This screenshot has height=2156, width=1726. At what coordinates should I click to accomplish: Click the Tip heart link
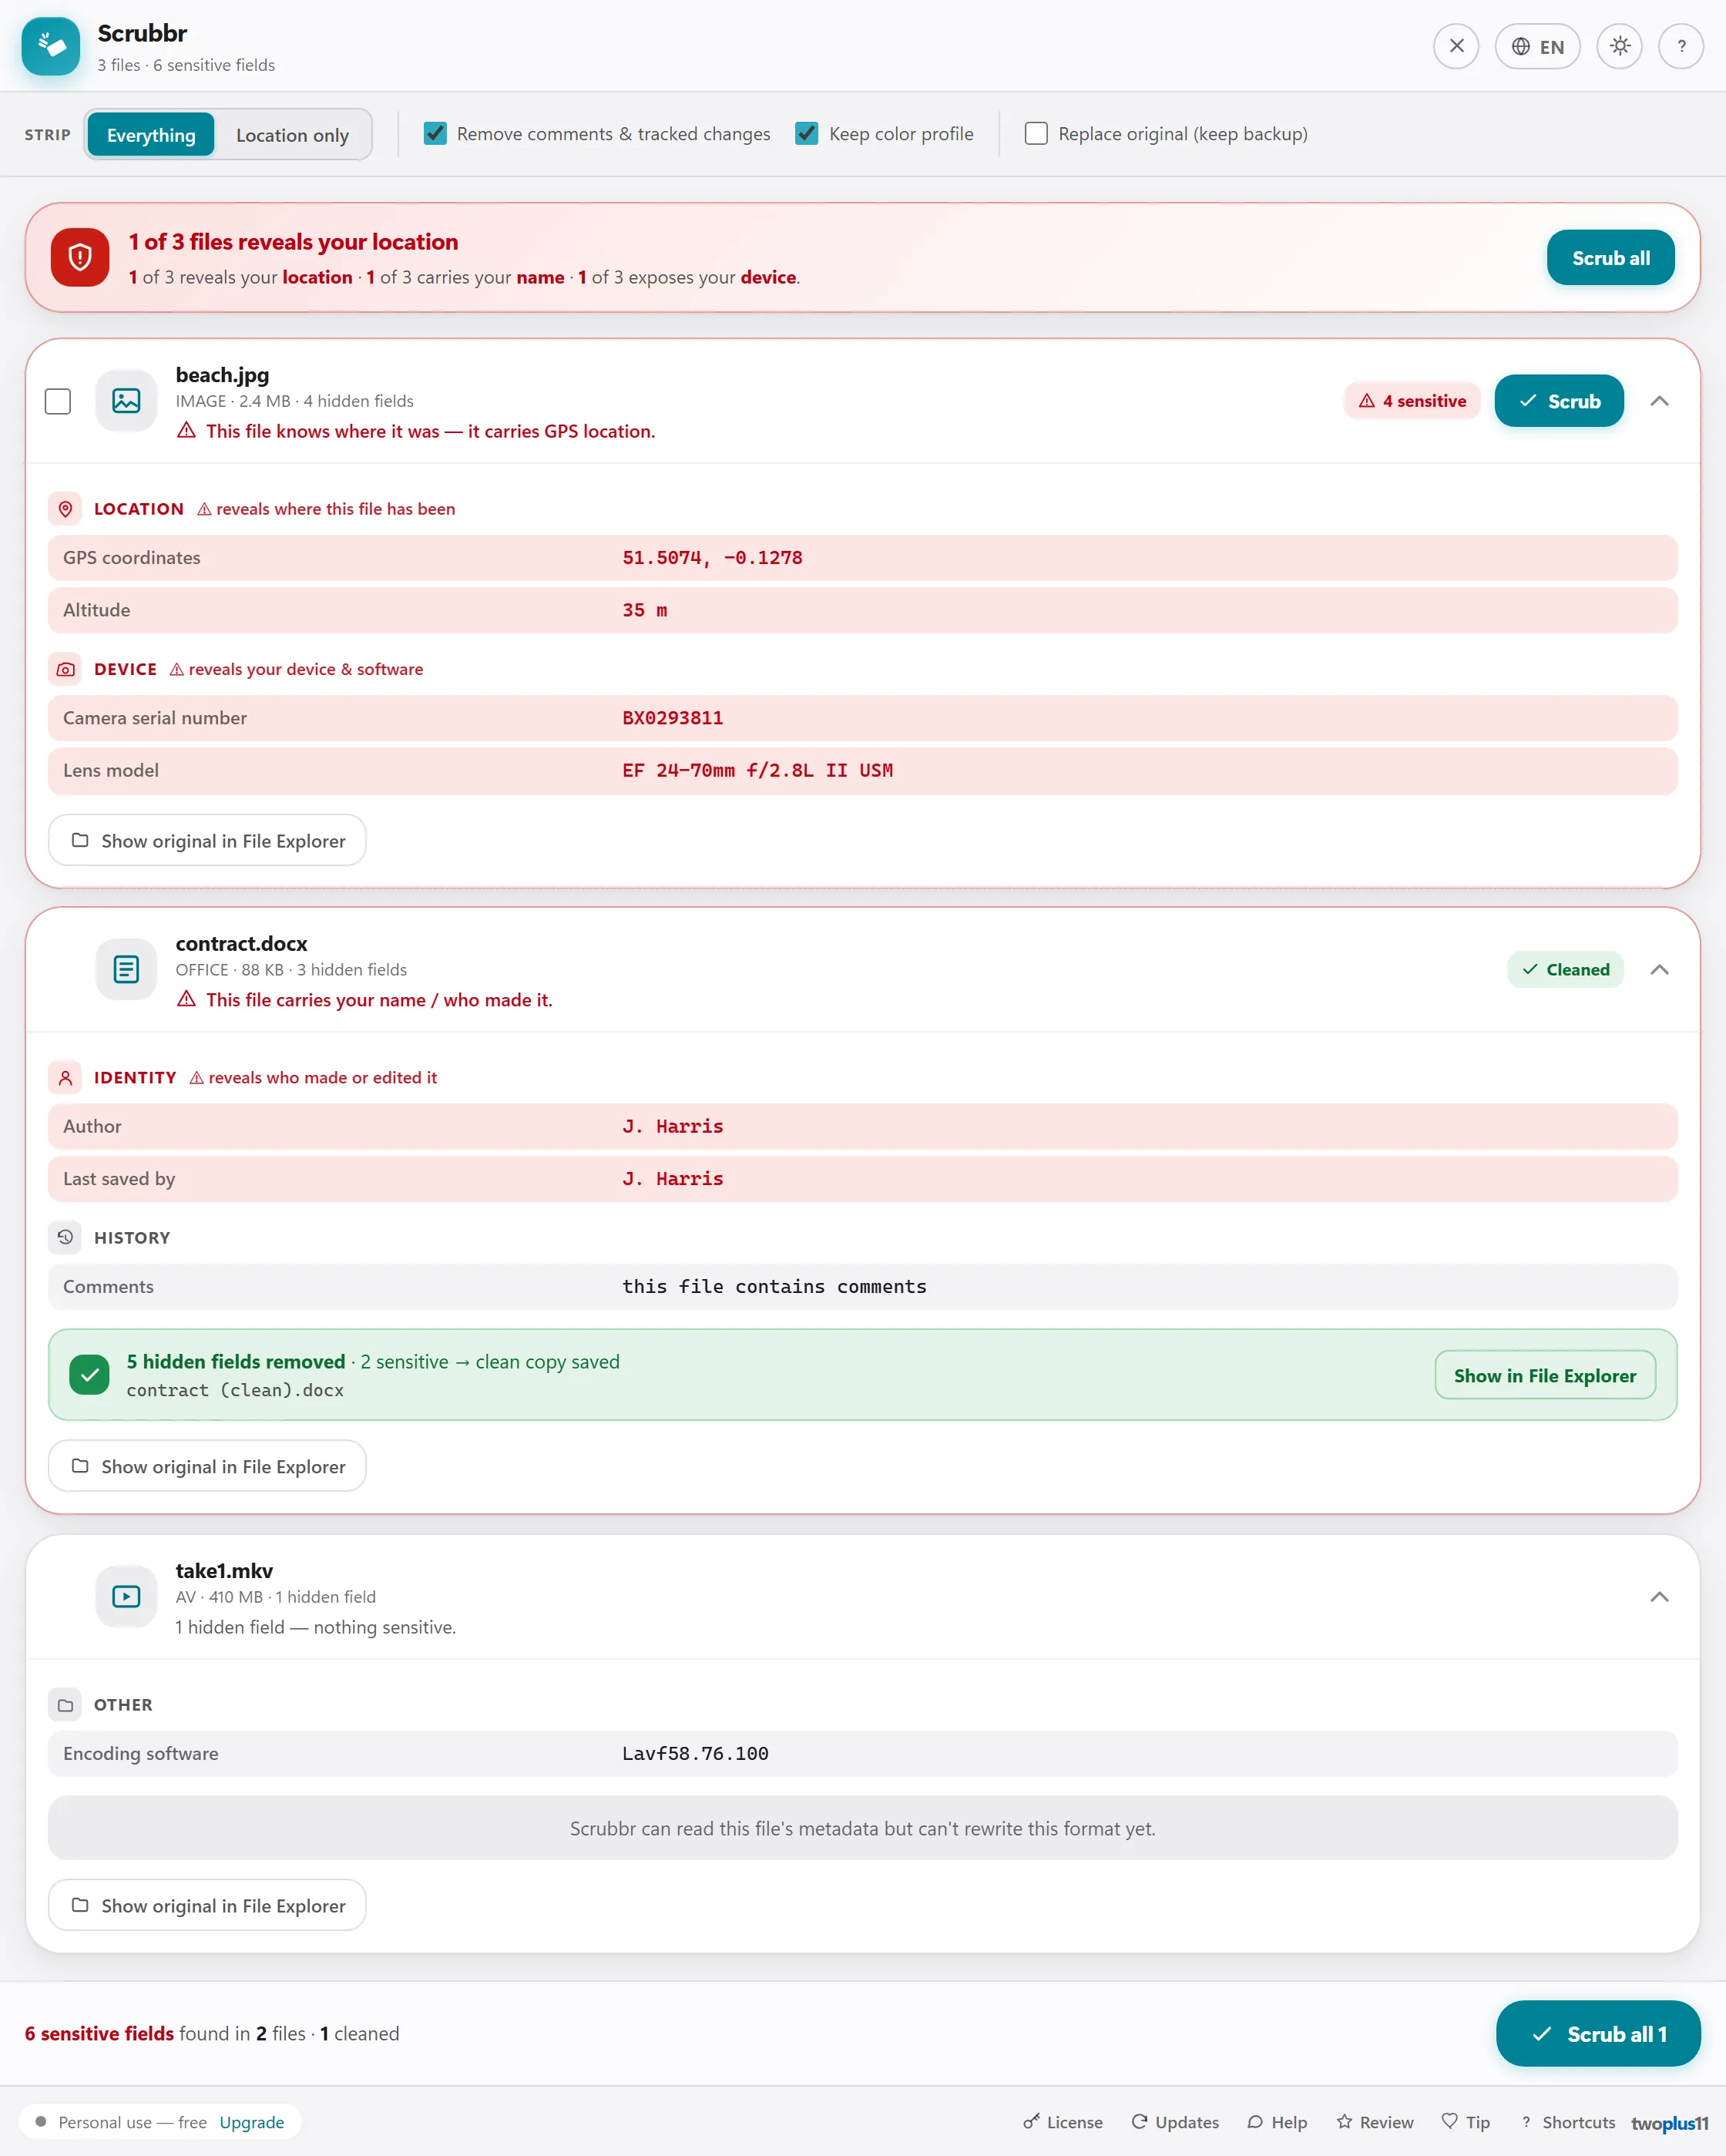pos(1465,2122)
